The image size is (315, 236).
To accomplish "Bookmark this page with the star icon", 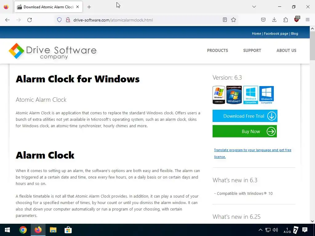I will click(233, 20).
